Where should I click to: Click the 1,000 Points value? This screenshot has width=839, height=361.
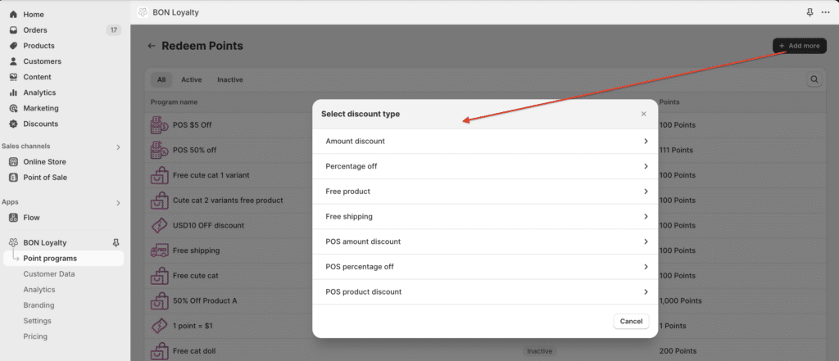tap(681, 300)
